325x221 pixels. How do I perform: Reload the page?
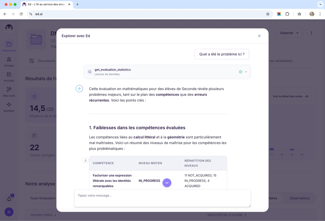click(21, 14)
